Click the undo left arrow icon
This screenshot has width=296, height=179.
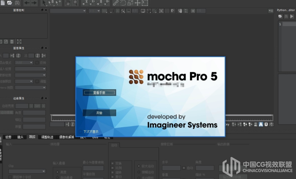[x=27, y=3]
